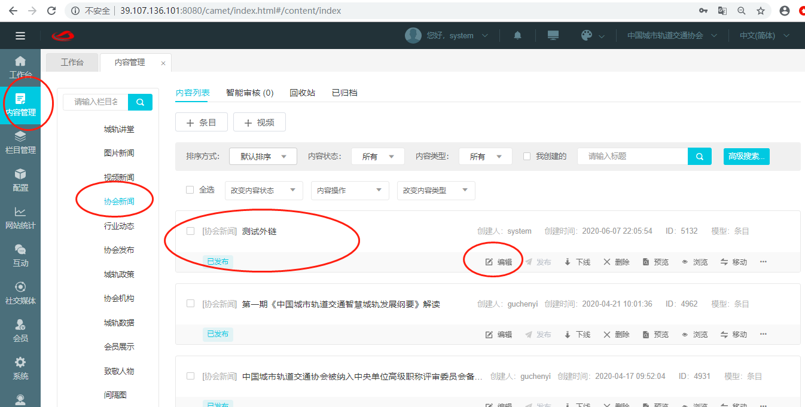Open notifications bell icon

pyautogui.click(x=518, y=36)
